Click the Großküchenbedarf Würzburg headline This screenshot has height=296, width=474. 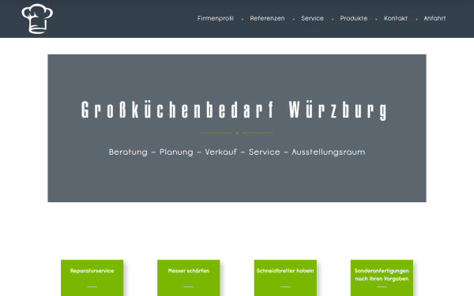(x=234, y=111)
